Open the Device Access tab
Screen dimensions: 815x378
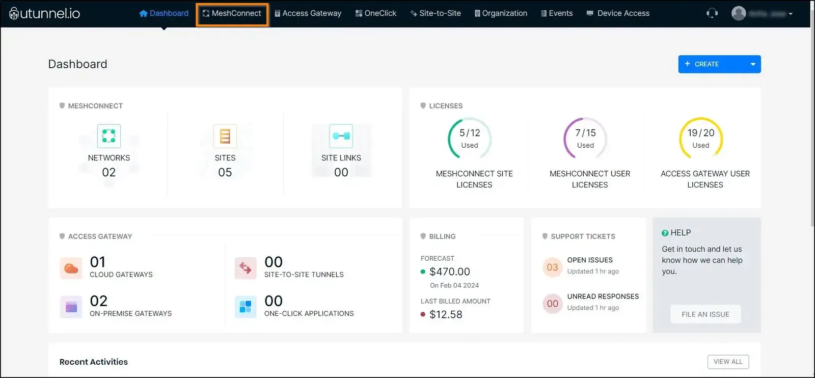[618, 13]
